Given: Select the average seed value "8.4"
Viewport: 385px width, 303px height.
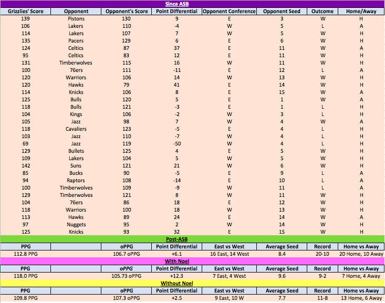Looking at the screenshot, I should 282,254.
